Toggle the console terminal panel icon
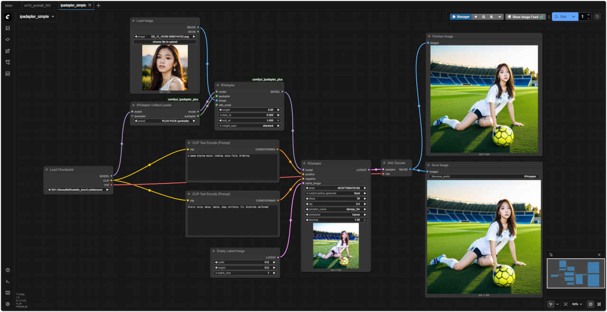The height and width of the screenshot is (312, 607). click(8, 281)
